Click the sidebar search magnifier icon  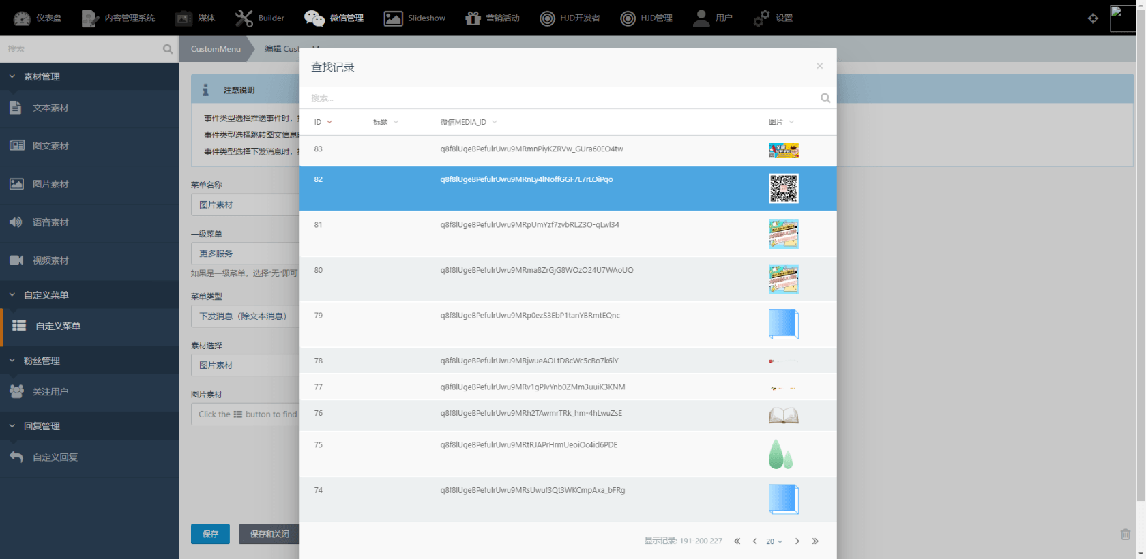(168, 49)
